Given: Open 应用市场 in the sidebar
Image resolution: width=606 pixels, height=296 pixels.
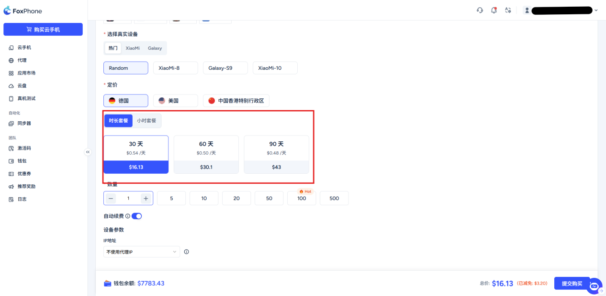Looking at the screenshot, I should pyautogui.click(x=26, y=73).
